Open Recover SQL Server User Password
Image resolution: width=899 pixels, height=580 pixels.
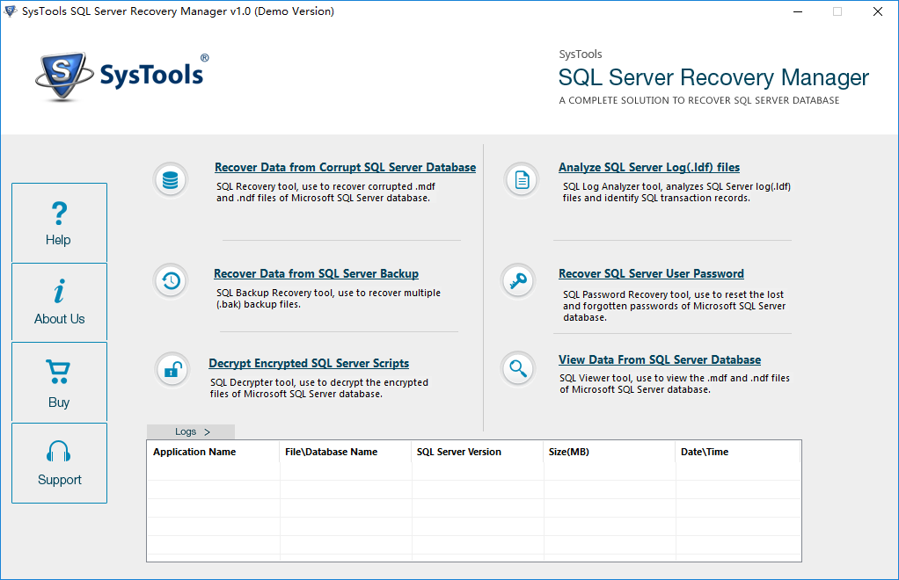click(x=651, y=273)
